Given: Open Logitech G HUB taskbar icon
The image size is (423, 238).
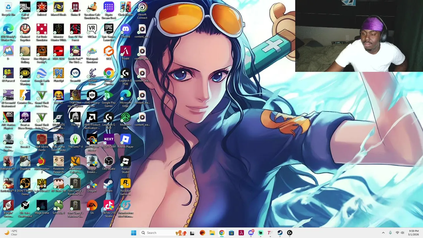Looking at the screenshot, I should click(x=289, y=233).
